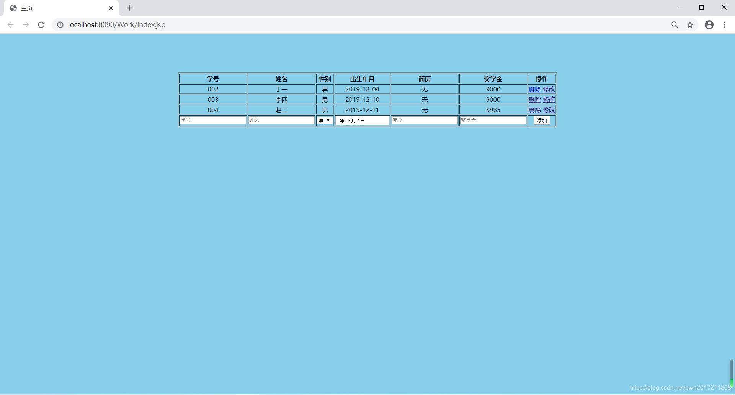Delete student 003 via 删除 link
Image resolution: width=735 pixels, height=395 pixels.
pyautogui.click(x=535, y=100)
